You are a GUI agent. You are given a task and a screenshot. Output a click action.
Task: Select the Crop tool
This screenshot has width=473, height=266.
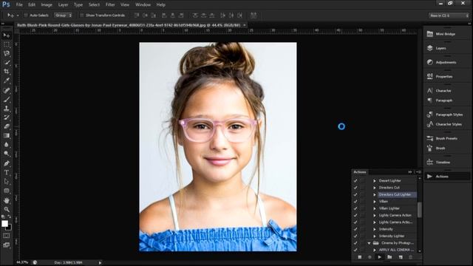click(7, 72)
